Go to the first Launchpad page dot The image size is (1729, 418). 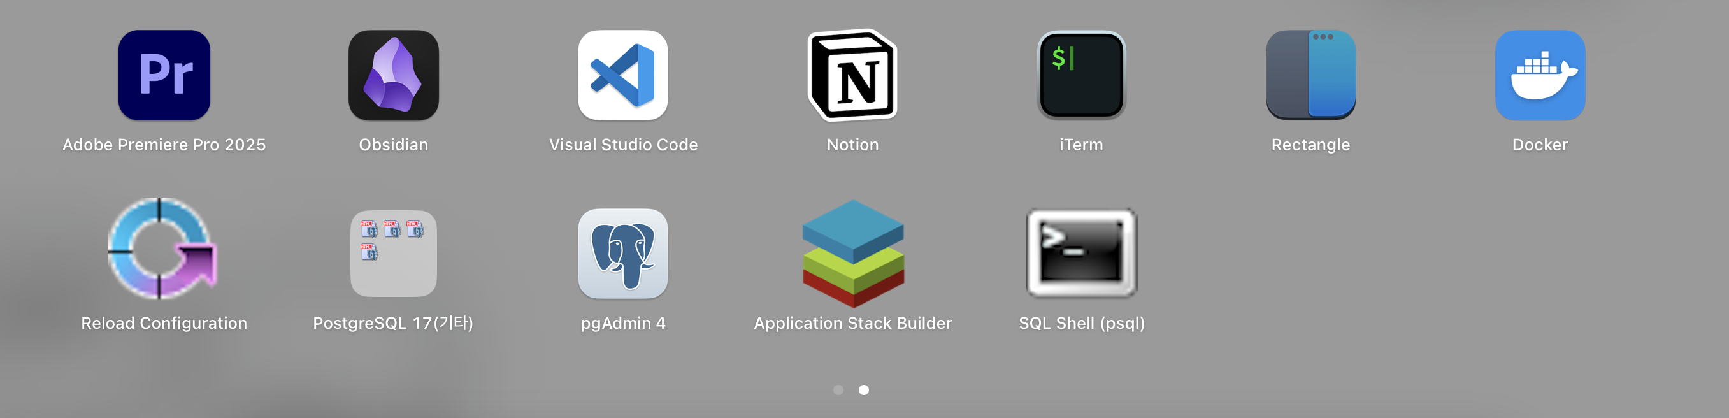point(838,390)
